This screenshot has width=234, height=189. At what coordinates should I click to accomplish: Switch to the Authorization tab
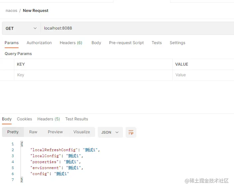[x=39, y=43]
